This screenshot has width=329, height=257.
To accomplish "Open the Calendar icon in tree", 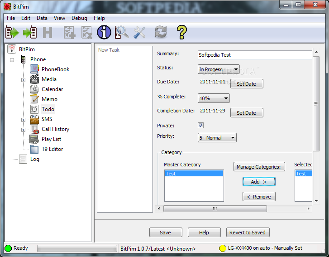I will point(34,89).
